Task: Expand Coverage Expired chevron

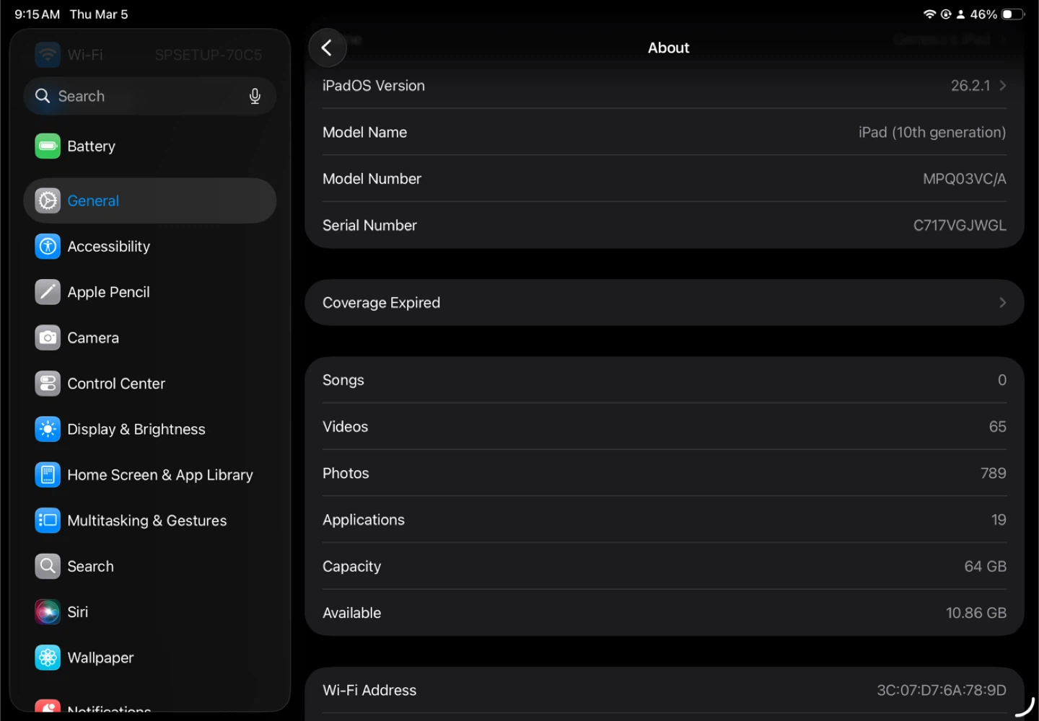Action: (1002, 303)
